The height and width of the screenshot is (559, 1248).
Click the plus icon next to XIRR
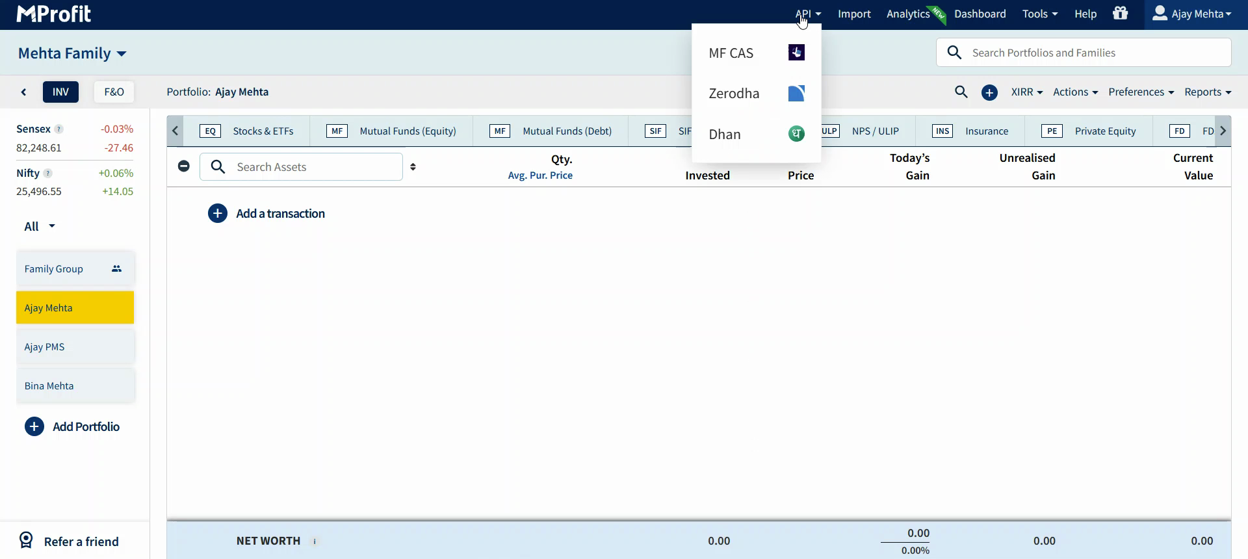[989, 92]
